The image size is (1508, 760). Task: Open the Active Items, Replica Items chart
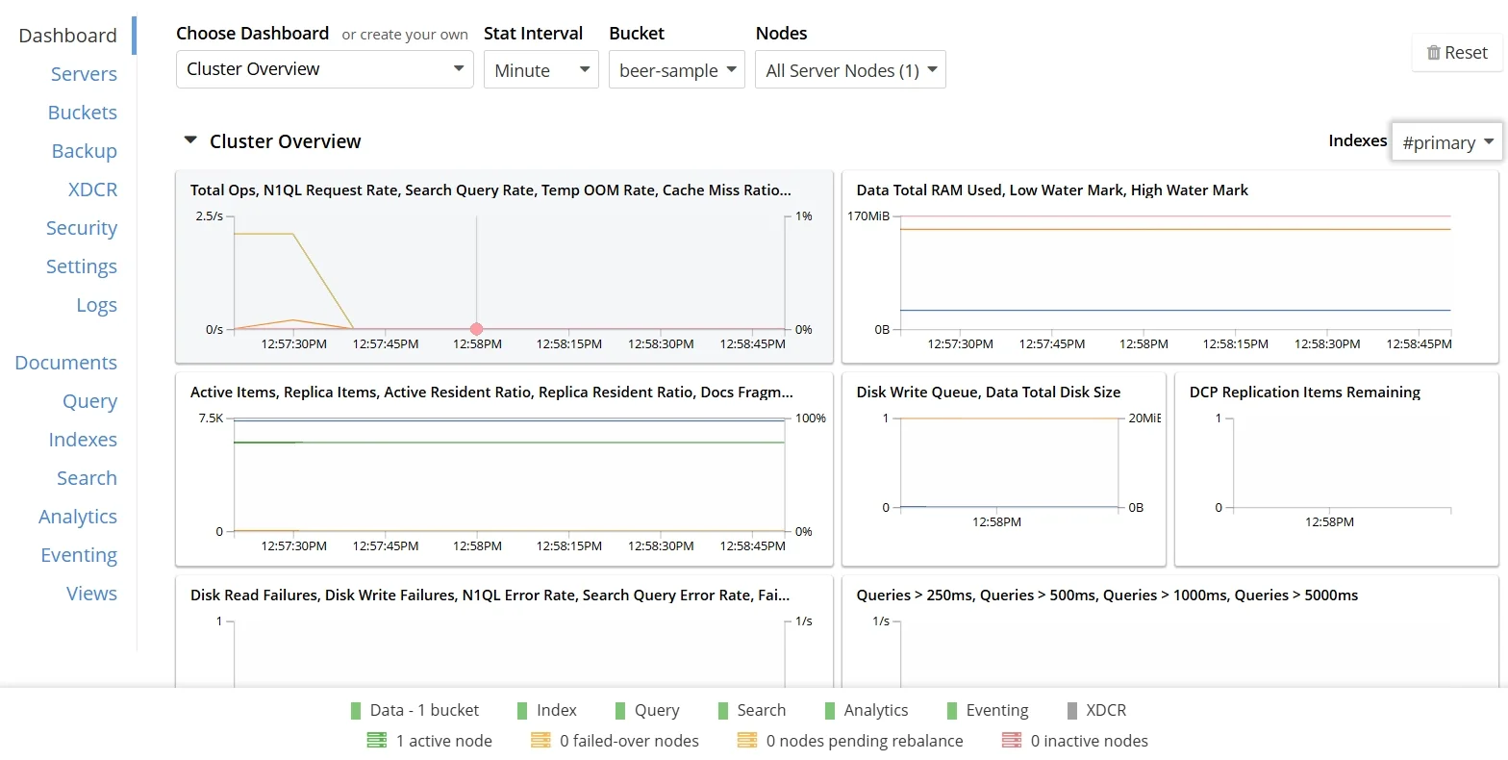504,469
